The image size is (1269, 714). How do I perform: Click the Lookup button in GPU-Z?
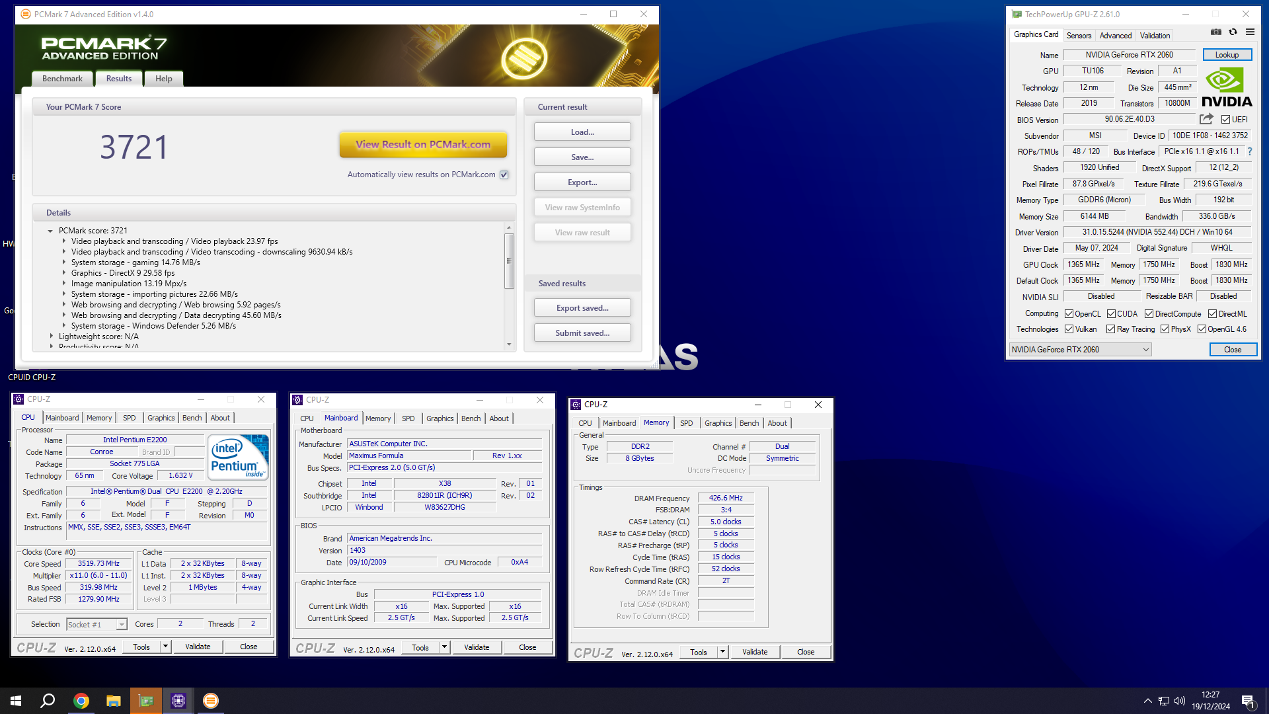1227,55
